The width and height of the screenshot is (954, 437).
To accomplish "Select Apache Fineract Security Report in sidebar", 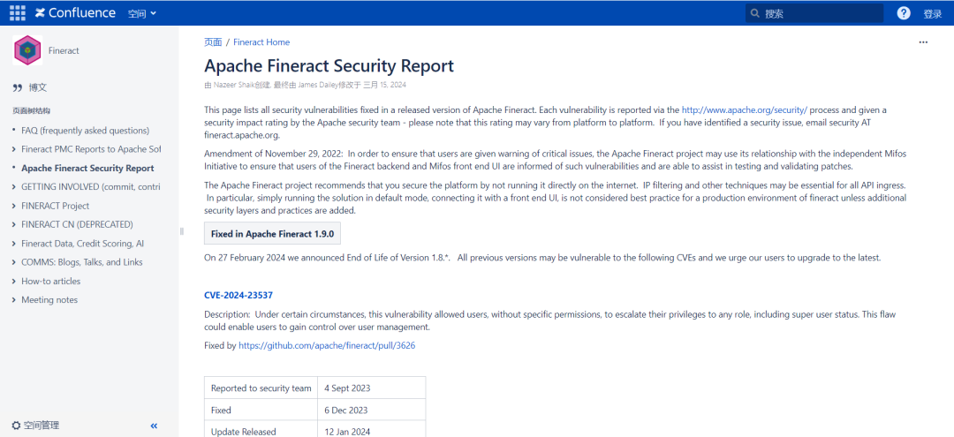I will [87, 169].
